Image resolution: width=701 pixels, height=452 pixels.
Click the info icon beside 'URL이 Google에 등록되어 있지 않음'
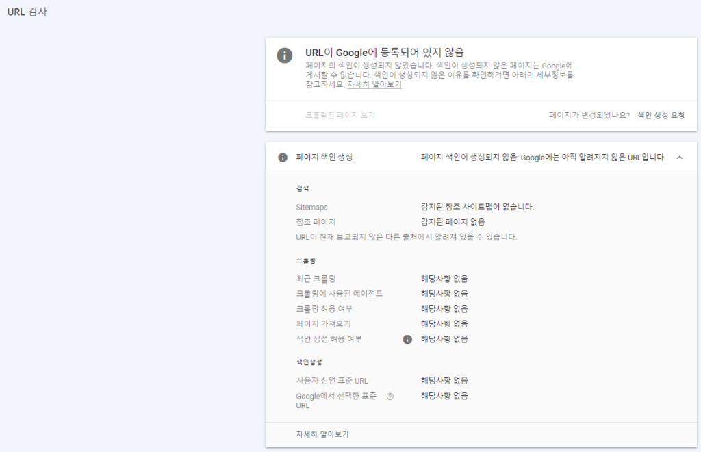[x=285, y=55]
